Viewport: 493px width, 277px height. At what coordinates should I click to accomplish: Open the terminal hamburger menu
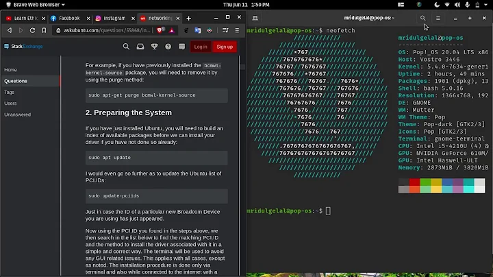click(438, 19)
